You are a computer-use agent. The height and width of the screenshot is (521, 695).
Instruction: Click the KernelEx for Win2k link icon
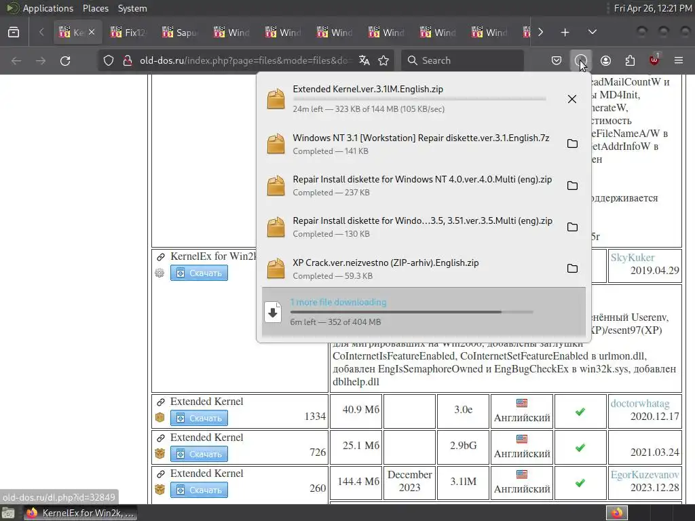pos(161,256)
